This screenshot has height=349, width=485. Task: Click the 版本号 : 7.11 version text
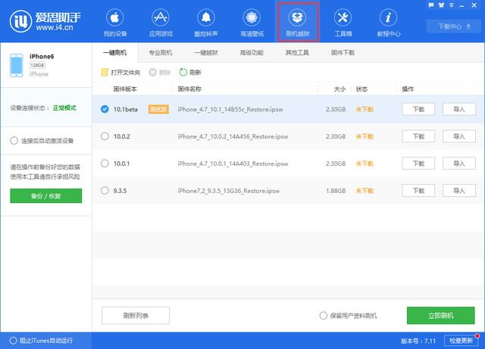click(418, 341)
